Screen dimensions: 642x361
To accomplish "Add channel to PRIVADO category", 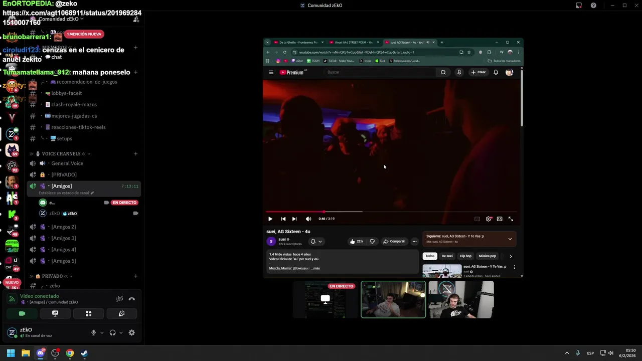I will pos(135,276).
